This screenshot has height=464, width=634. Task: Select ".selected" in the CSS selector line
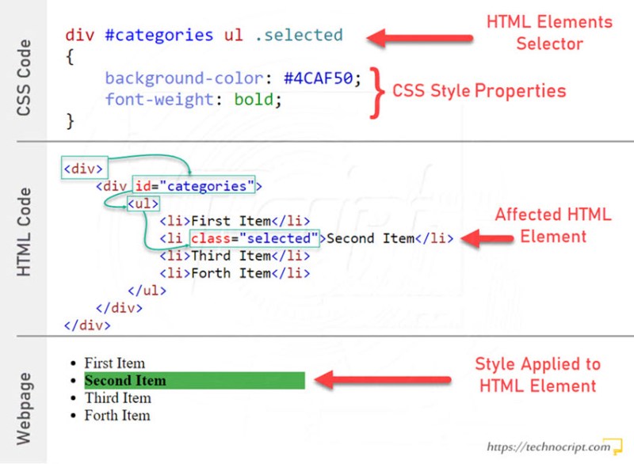pyautogui.click(x=299, y=35)
